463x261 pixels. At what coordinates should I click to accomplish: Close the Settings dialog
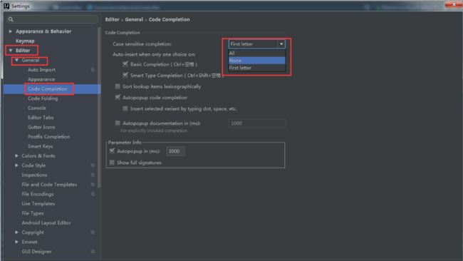pos(454,5)
